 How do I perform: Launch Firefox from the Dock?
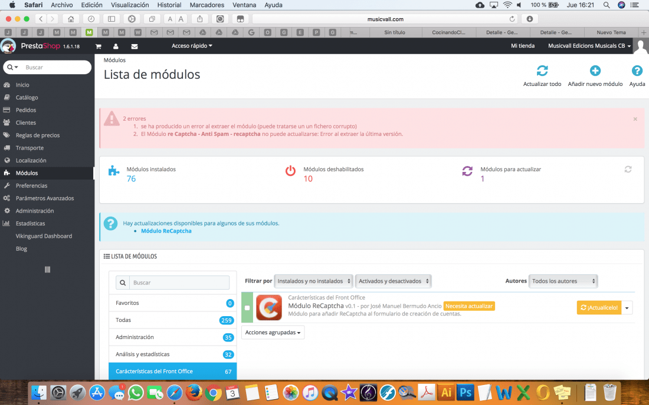(194, 392)
